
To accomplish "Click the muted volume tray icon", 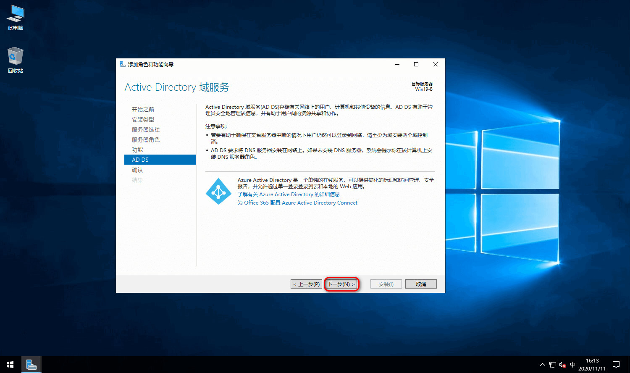I will (563, 365).
